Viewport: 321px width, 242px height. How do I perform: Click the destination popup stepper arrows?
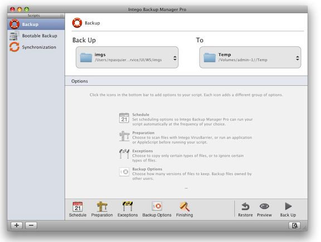(x=298, y=58)
